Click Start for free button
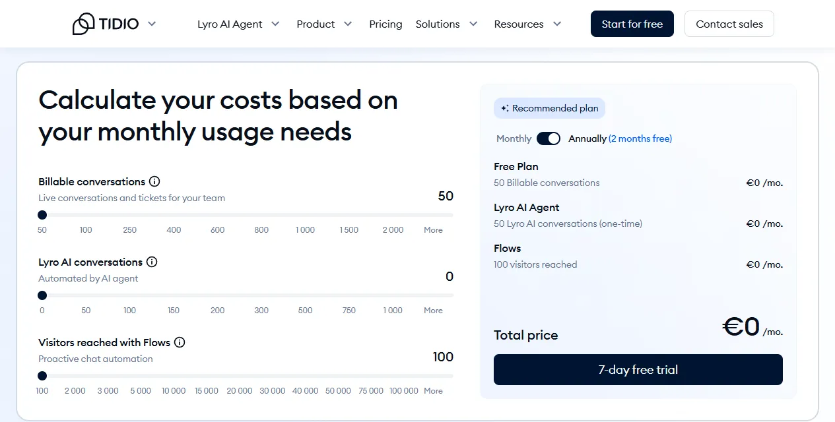Viewport: 835px width, 422px height. 632,24
